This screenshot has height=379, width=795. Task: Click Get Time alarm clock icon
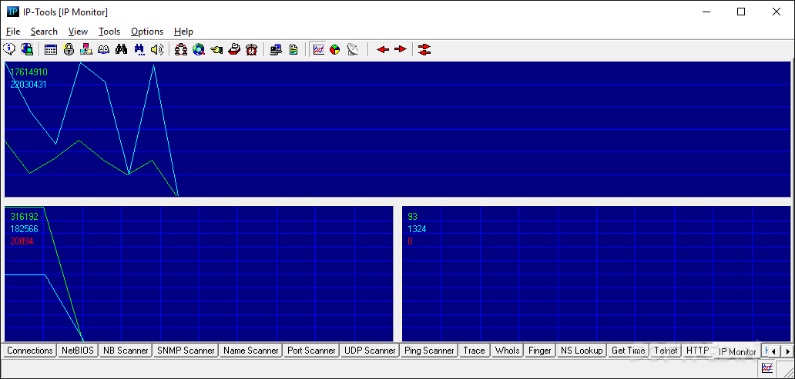pos(251,49)
